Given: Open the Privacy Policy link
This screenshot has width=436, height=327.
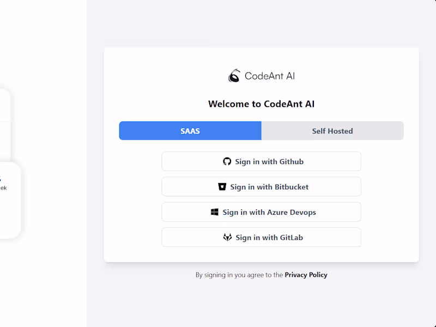Looking at the screenshot, I should click(306, 275).
